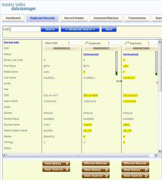Click Unresolved status of 2nd Duplicate
The height and width of the screenshot is (180, 162).
coord(130,55)
